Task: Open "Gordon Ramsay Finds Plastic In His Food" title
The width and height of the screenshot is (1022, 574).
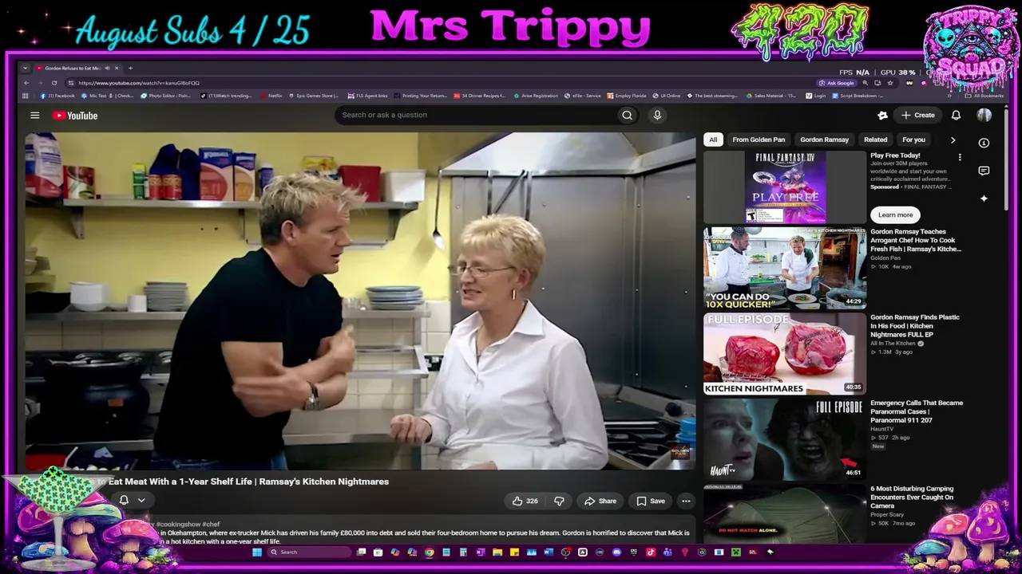Action: tap(915, 325)
